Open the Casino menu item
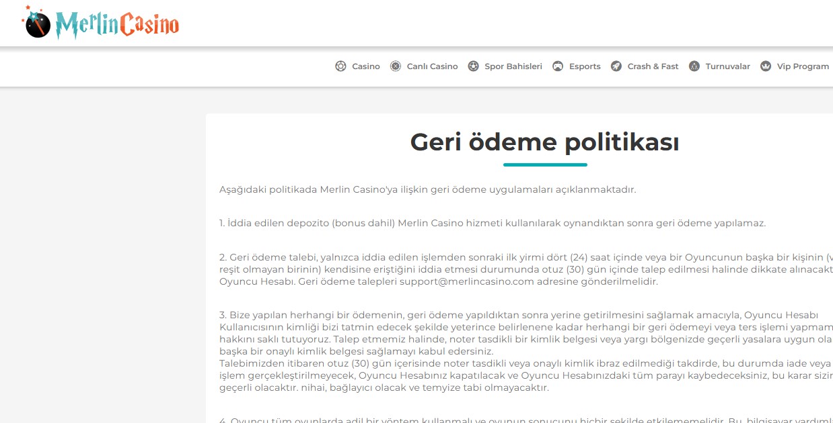Image resolution: width=833 pixels, height=423 pixels. point(366,66)
